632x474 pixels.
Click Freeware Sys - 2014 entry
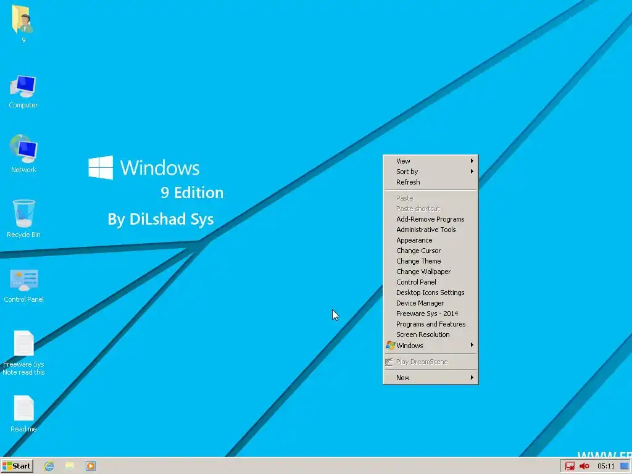(430, 313)
